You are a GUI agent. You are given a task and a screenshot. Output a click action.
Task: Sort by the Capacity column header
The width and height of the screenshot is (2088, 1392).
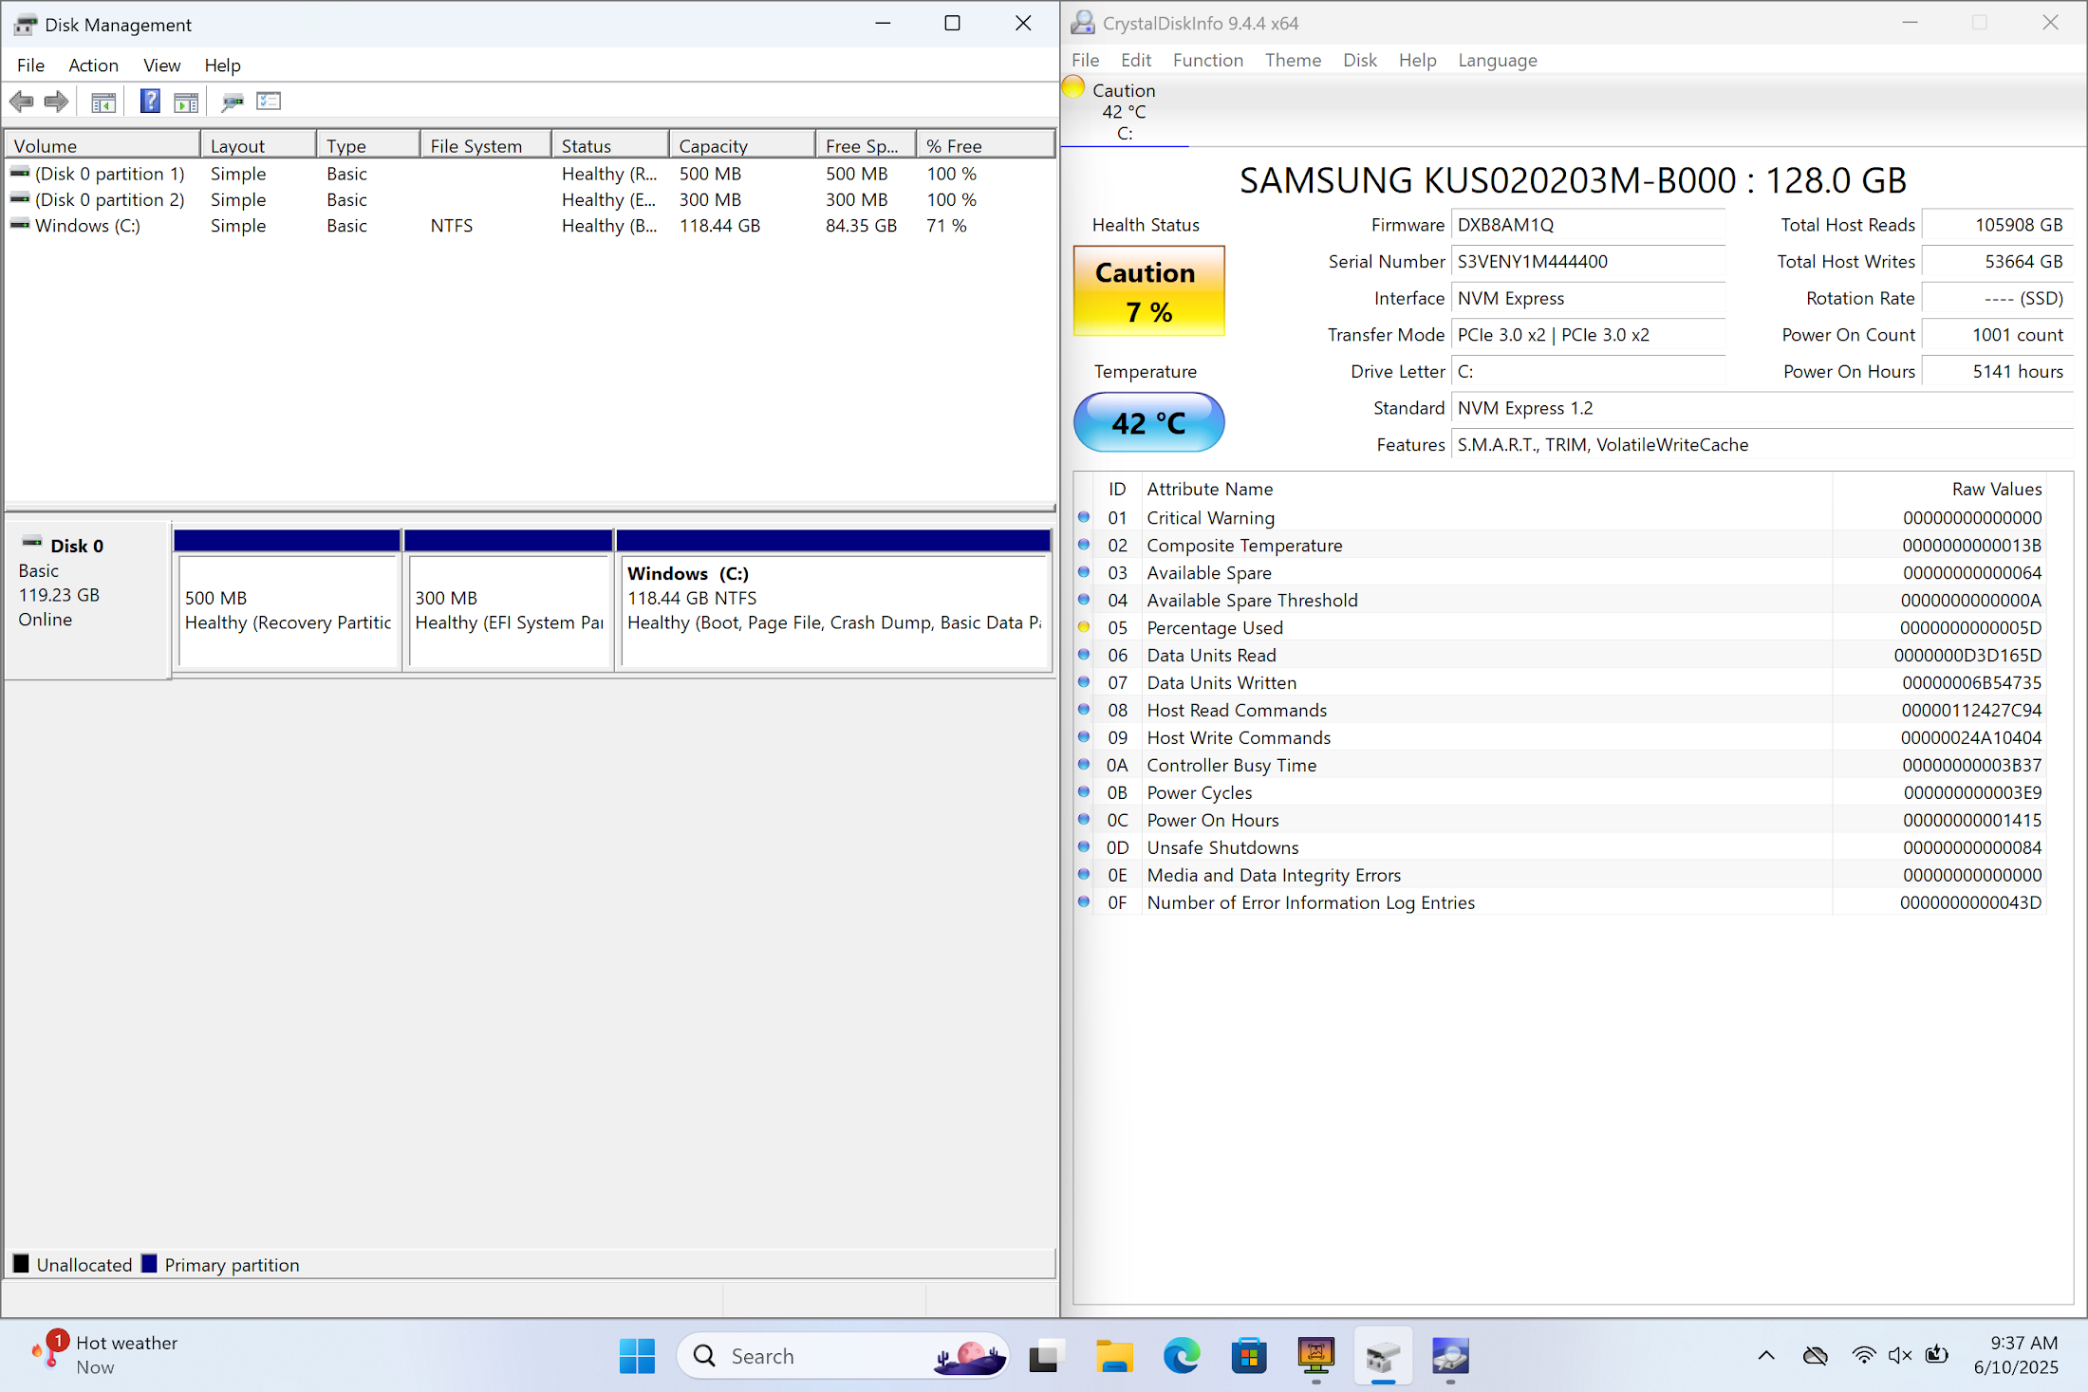(x=742, y=145)
